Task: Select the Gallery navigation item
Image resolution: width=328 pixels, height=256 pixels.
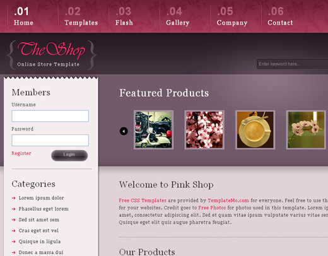Action: pyautogui.click(x=178, y=16)
